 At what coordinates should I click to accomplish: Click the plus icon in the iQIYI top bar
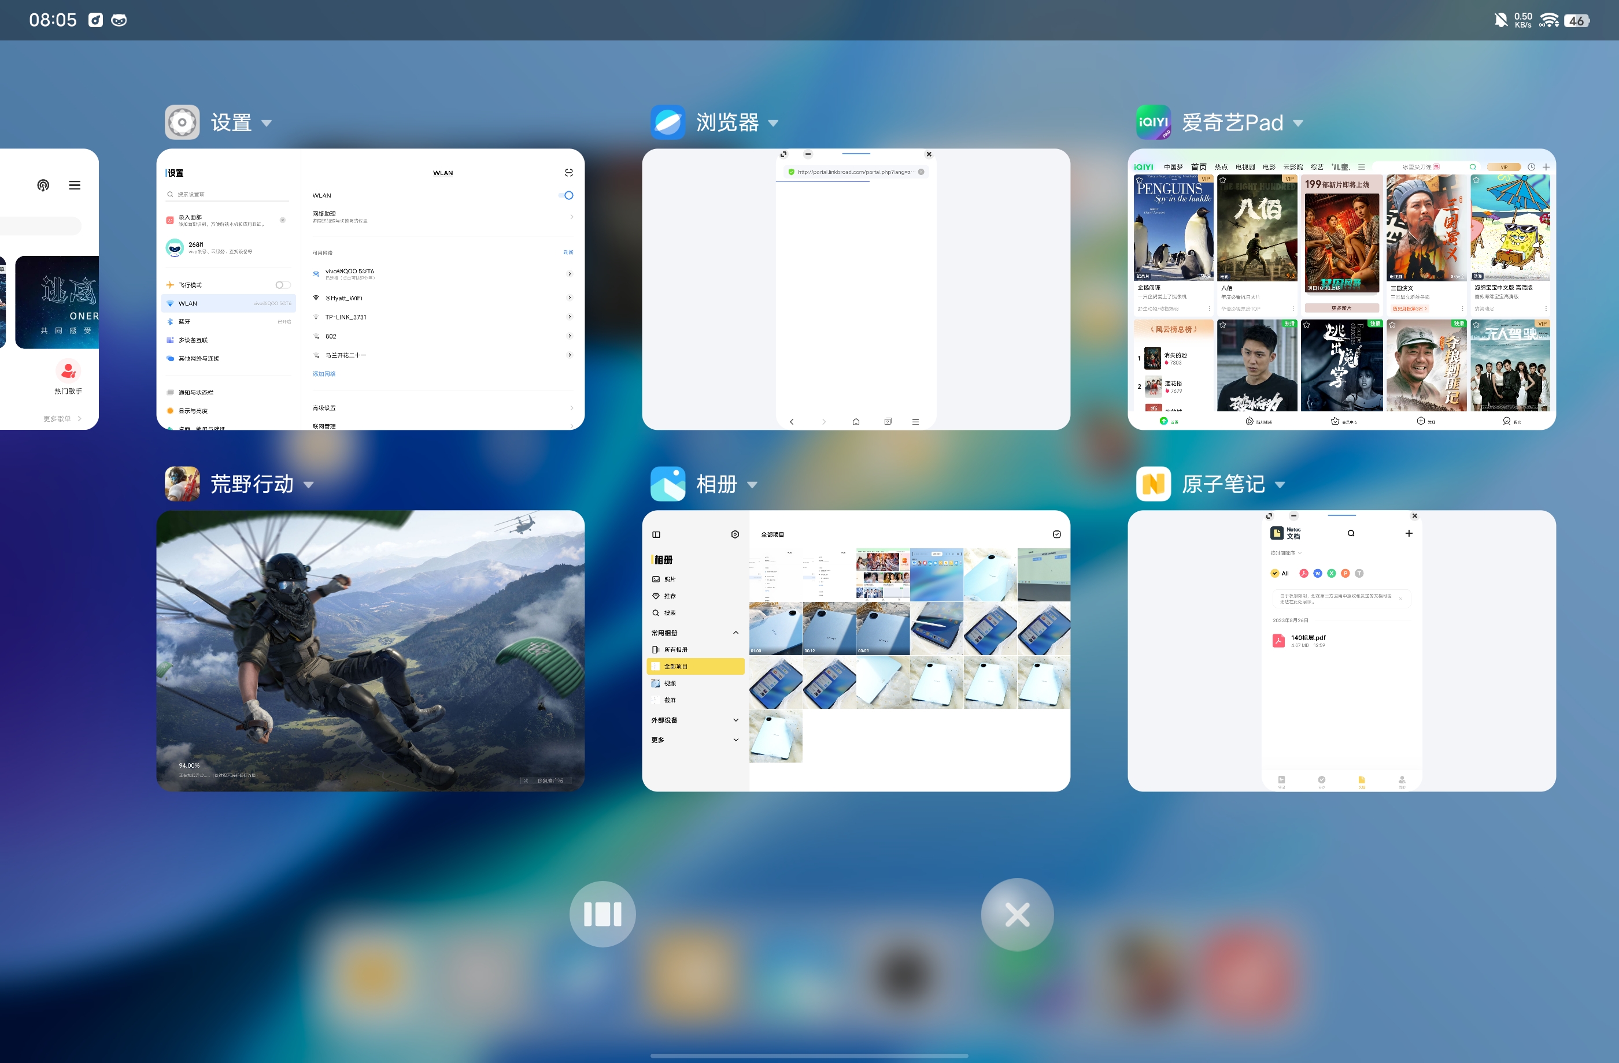[1546, 166]
